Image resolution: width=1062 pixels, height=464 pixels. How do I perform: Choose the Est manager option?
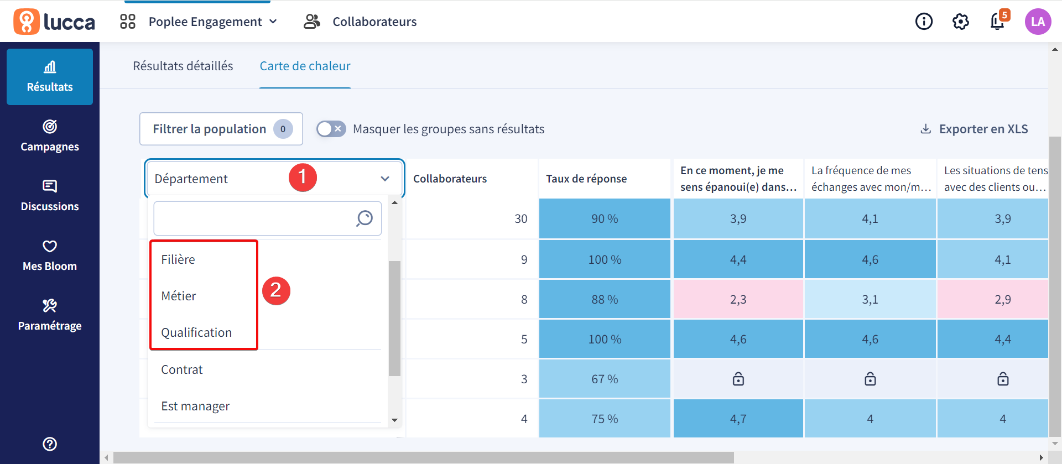(195, 406)
